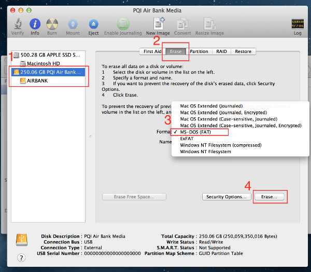Click the Connection Type External text
The image size is (311, 272).
tap(93, 248)
